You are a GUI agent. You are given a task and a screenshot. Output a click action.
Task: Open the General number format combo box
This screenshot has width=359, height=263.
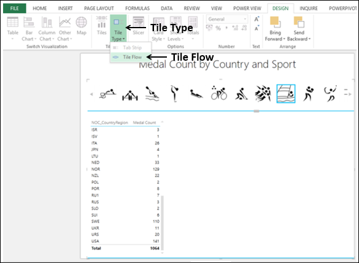[x=227, y=19]
